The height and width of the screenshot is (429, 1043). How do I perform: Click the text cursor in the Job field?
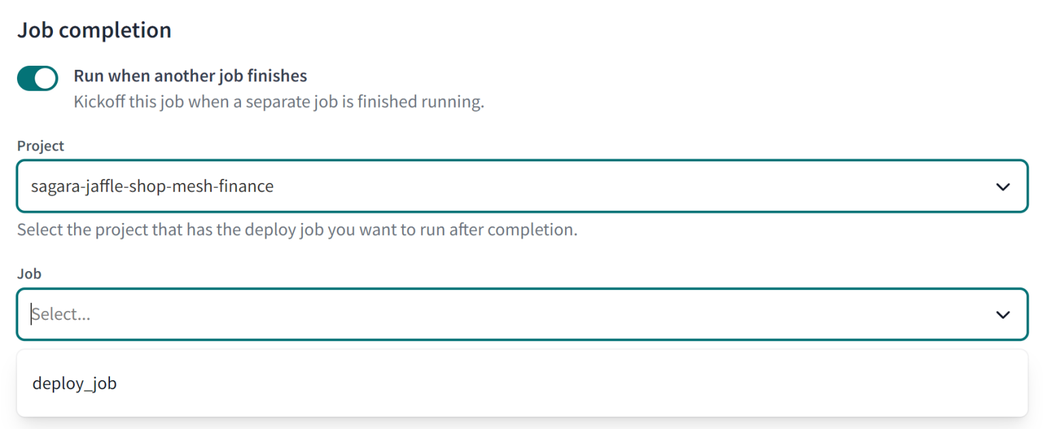click(x=31, y=314)
